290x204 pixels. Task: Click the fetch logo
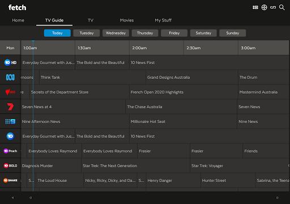17,7
